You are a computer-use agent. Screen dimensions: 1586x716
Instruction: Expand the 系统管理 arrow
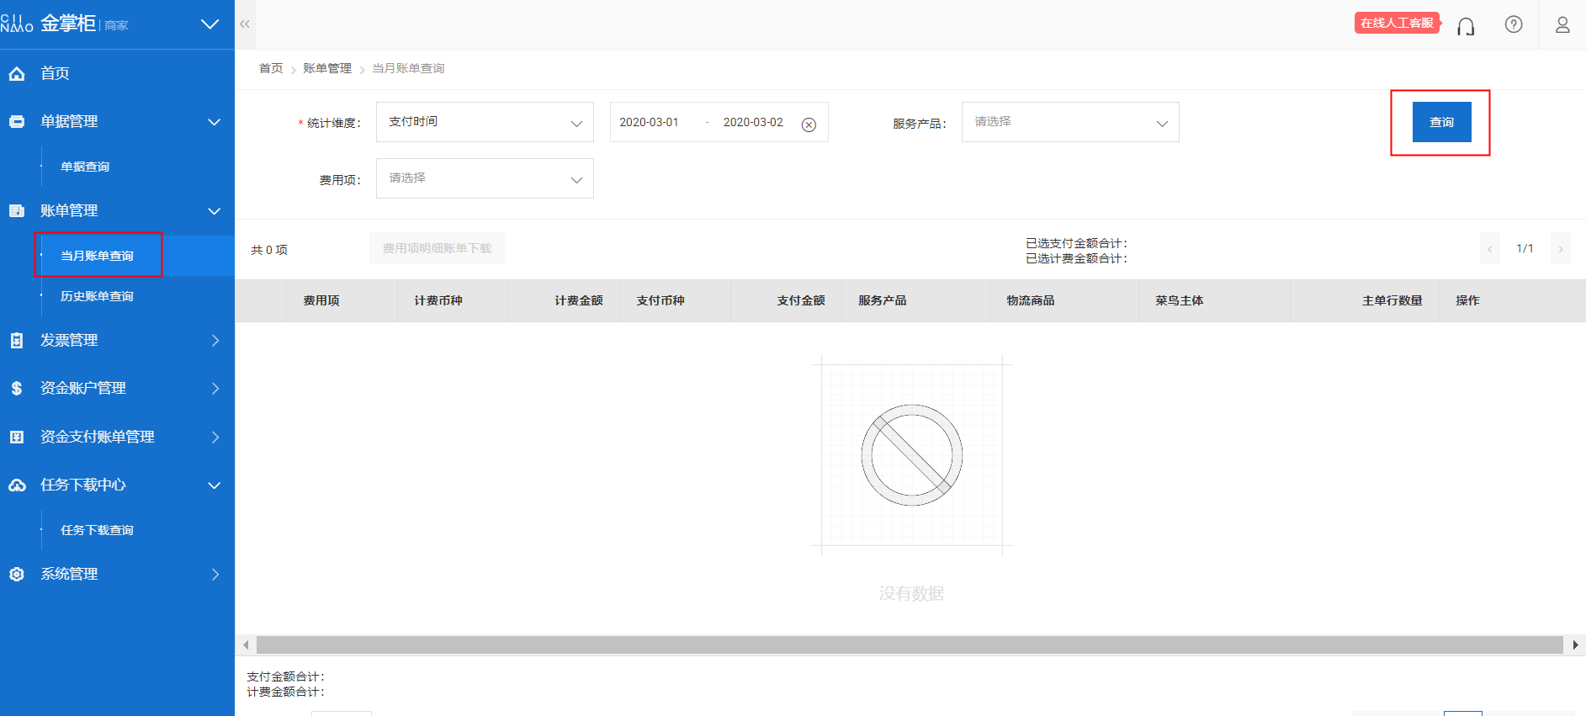pos(215,575)
